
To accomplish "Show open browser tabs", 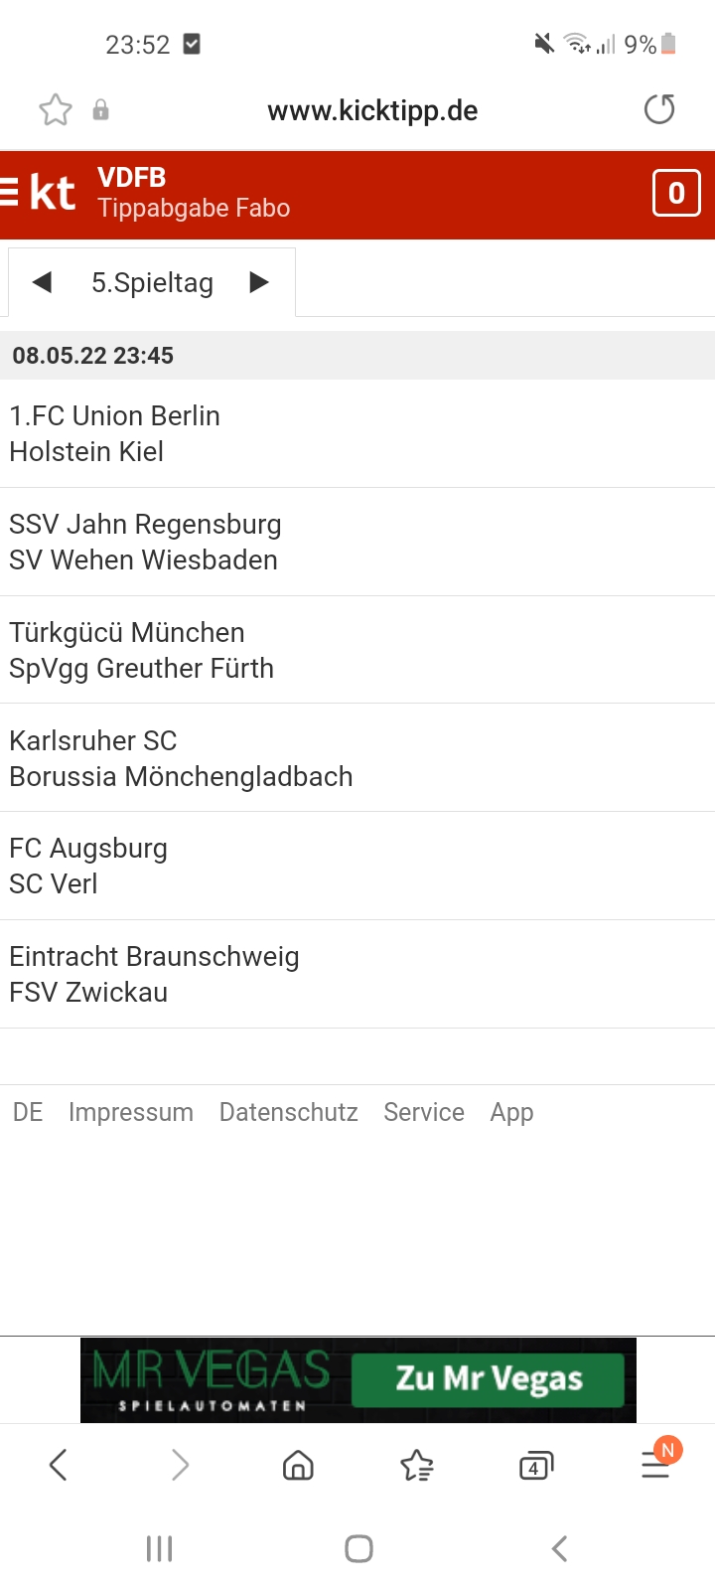I will click(536, 1465).
